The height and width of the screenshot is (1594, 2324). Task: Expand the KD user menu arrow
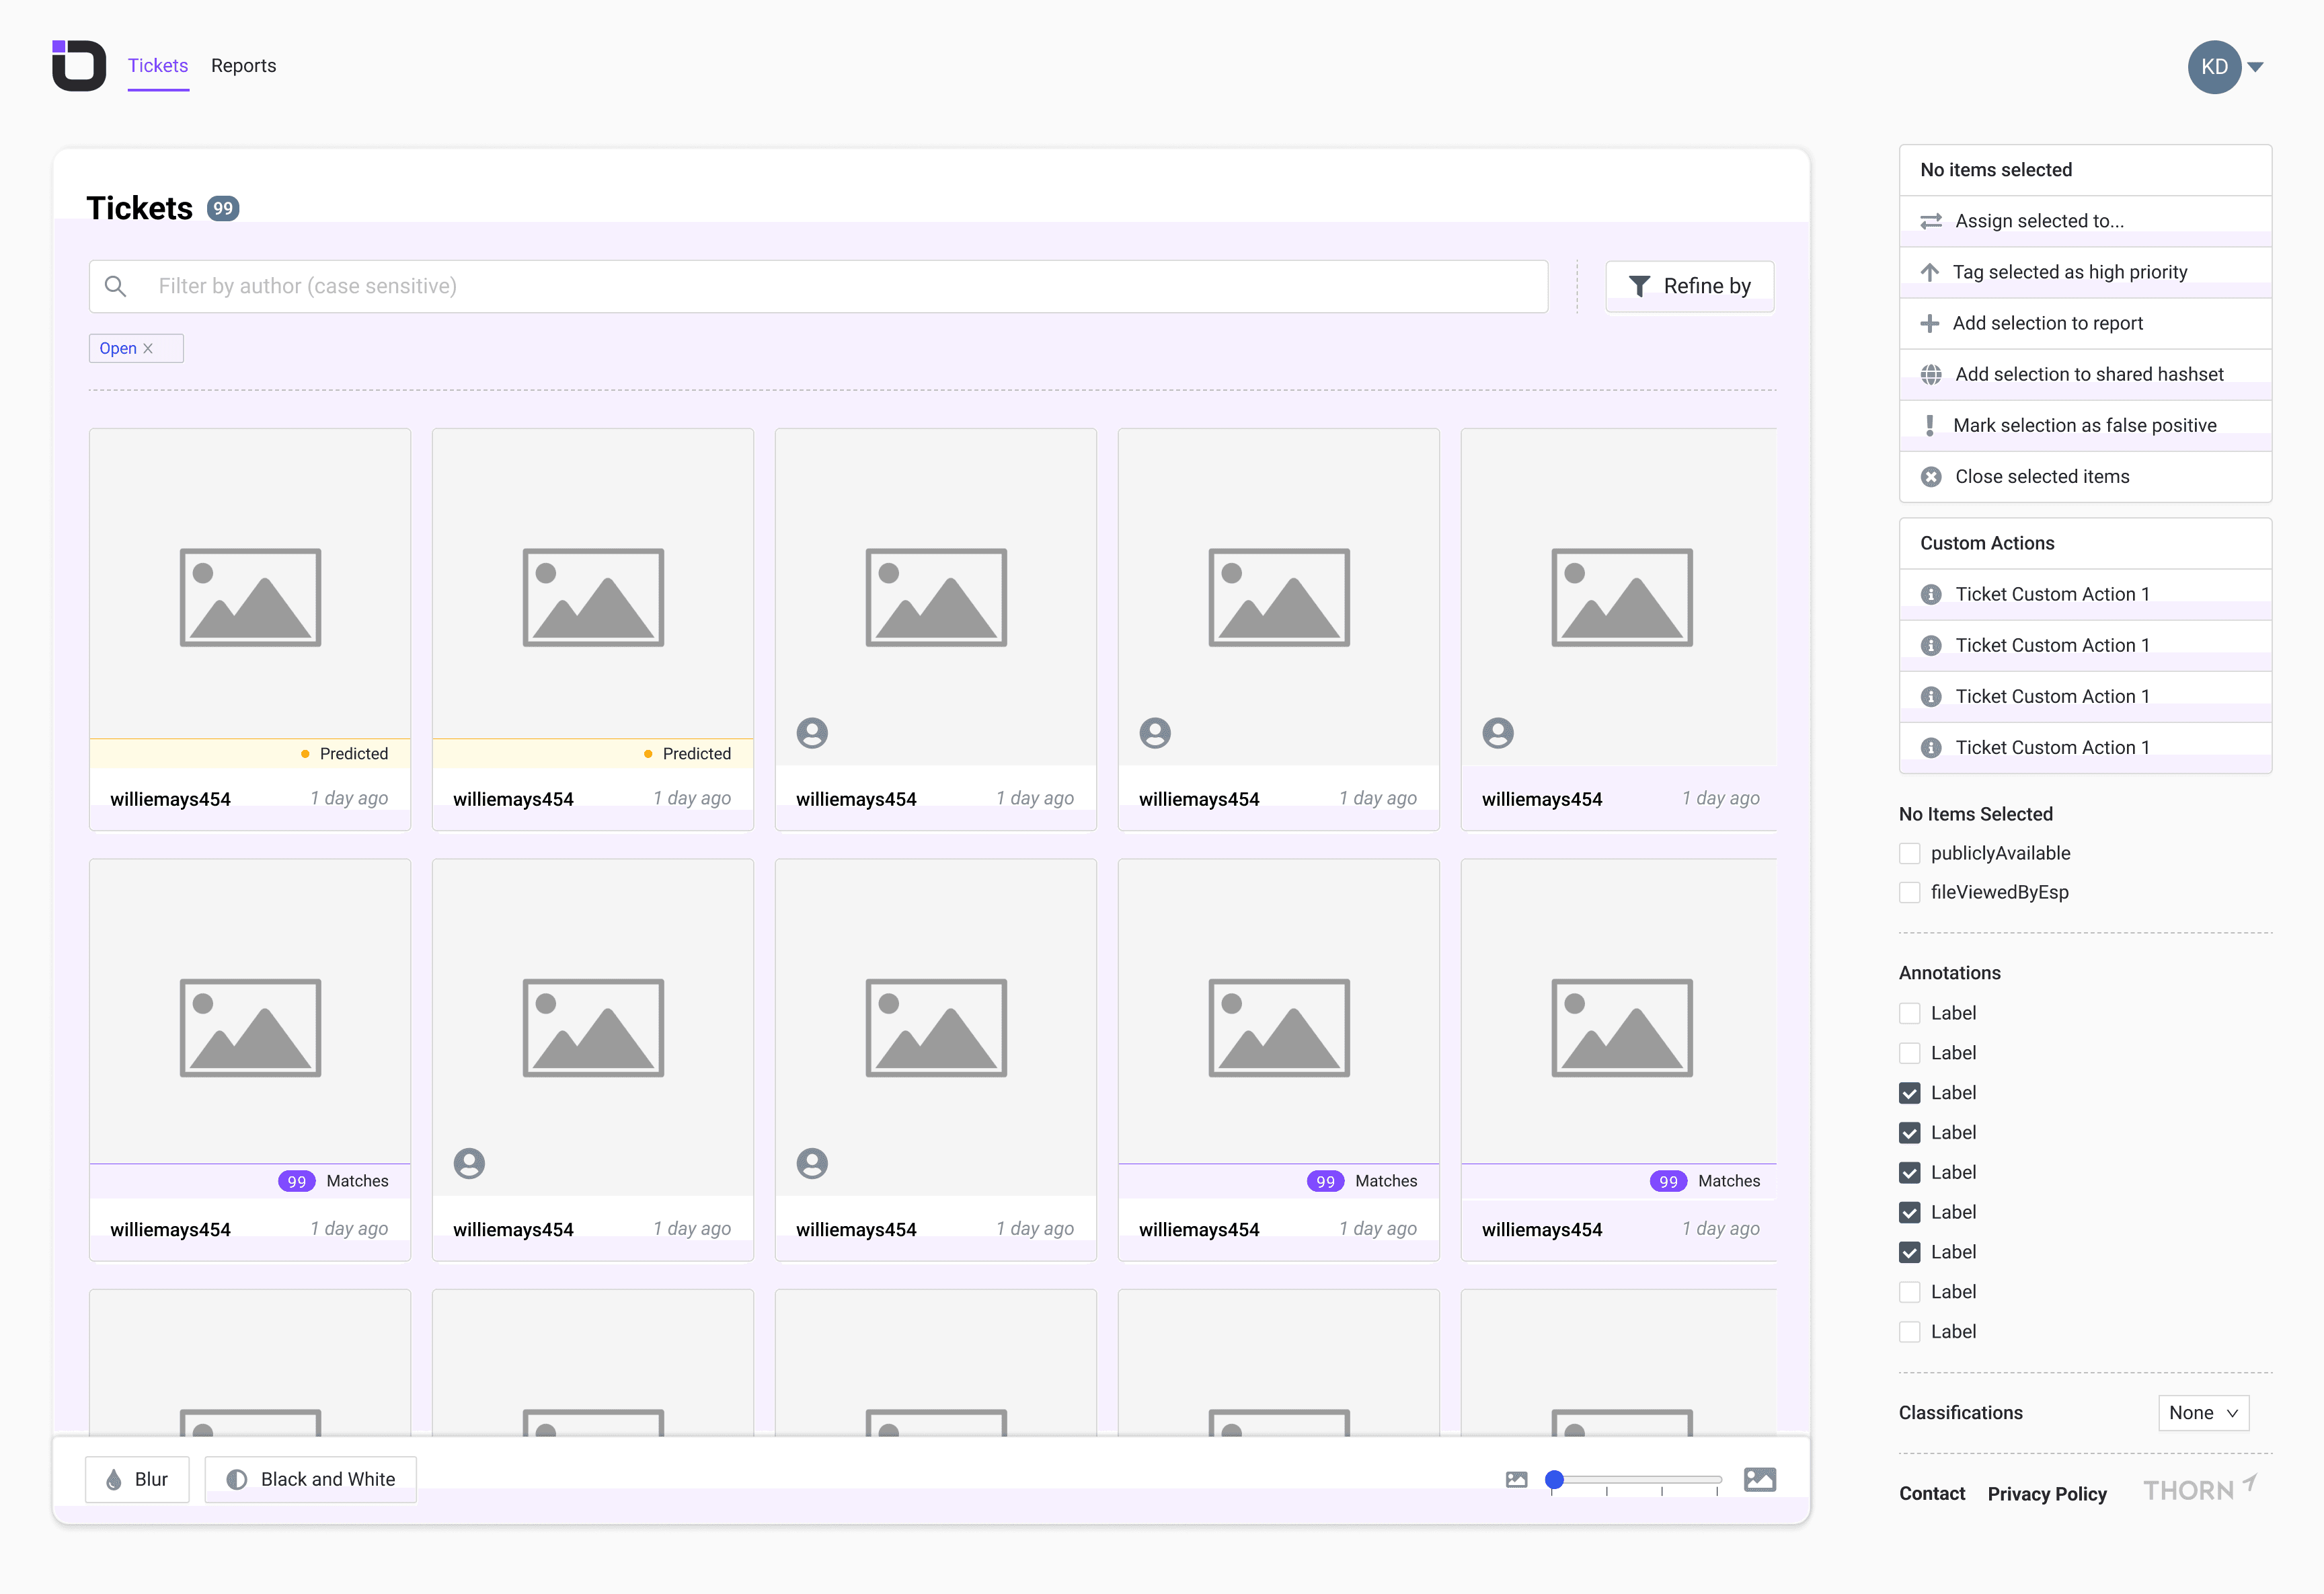(2255, 67)
